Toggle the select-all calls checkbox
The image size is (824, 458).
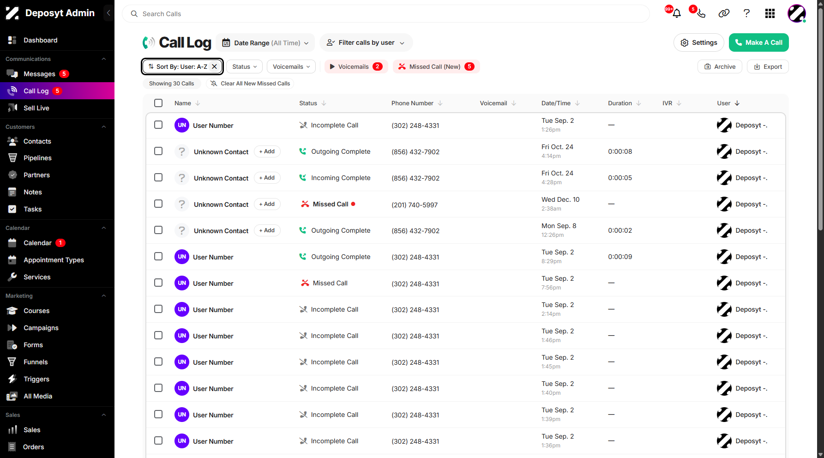tap(158, 103)
